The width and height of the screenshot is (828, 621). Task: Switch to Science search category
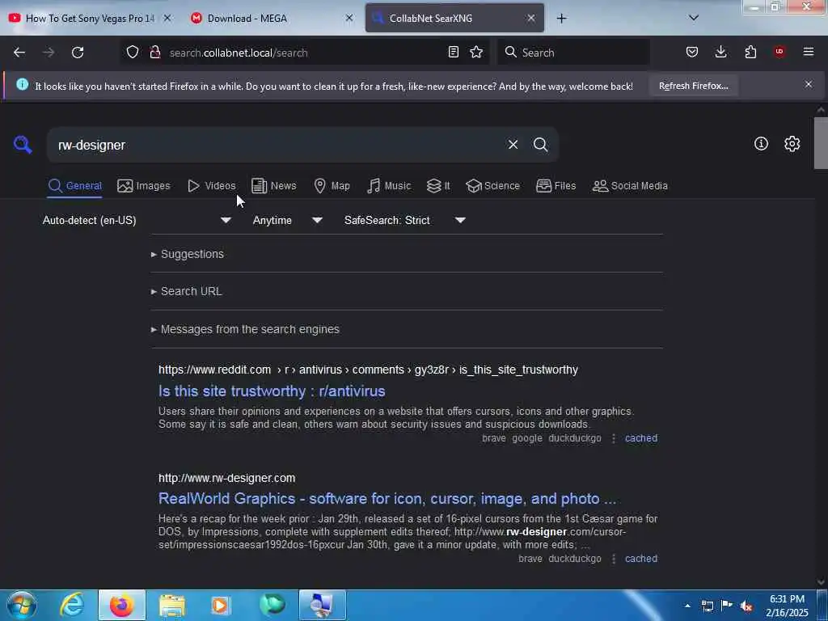492,186
